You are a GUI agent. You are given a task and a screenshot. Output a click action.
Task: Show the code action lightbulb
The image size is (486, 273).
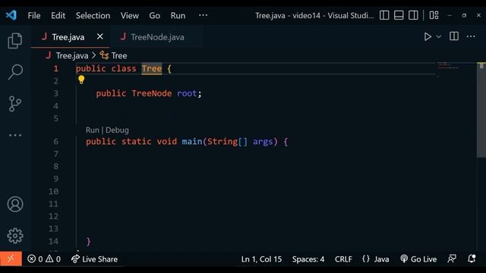pos(81,80)
